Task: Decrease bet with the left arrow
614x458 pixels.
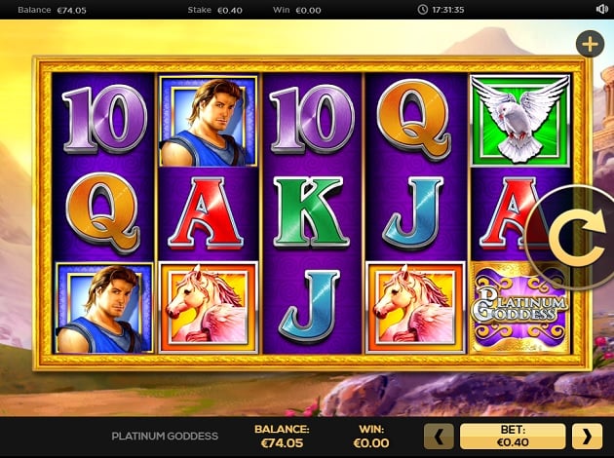Action: click(439, 437)
